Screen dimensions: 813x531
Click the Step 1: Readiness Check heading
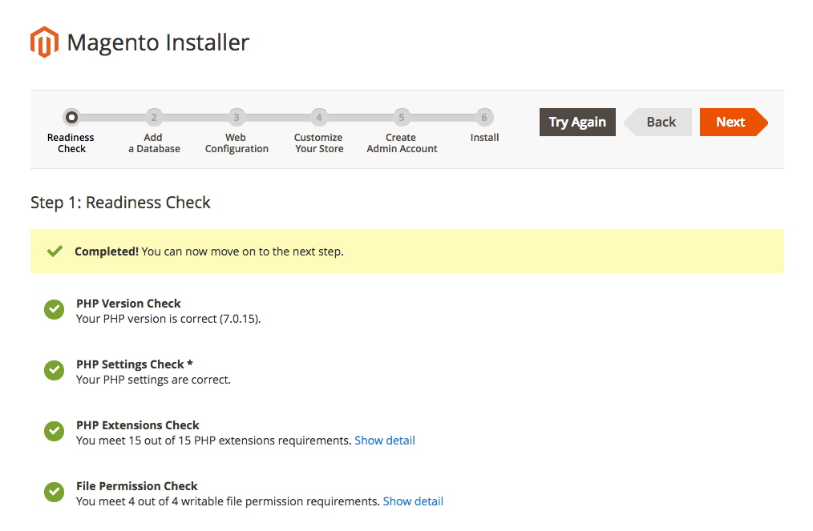coord(120,203)
